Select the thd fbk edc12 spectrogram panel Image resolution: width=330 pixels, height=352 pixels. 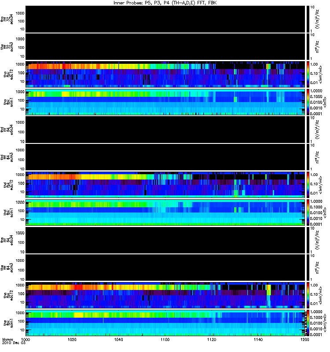(165, 185)
